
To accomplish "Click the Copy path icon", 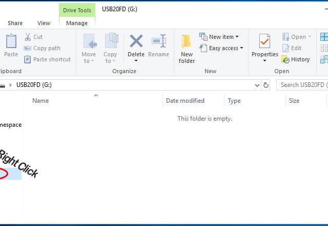I will click(27, 49).
